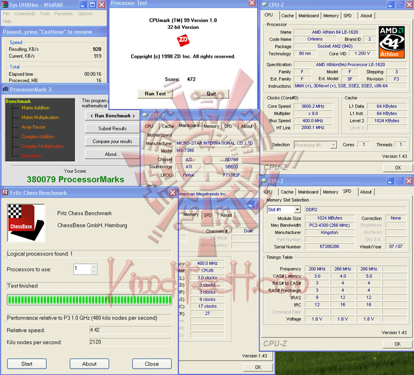Minimize the top CPU-Z processor window
414x375 pixels.
tap(391, 5)
